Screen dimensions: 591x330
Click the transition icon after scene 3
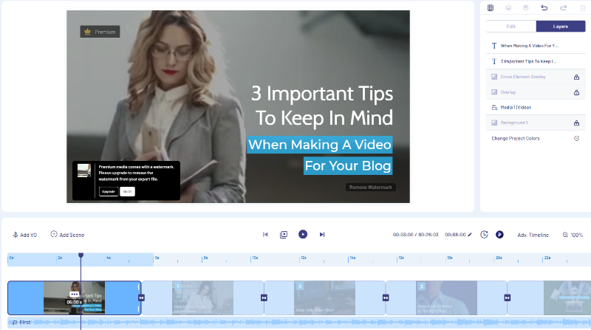(508, 298)
